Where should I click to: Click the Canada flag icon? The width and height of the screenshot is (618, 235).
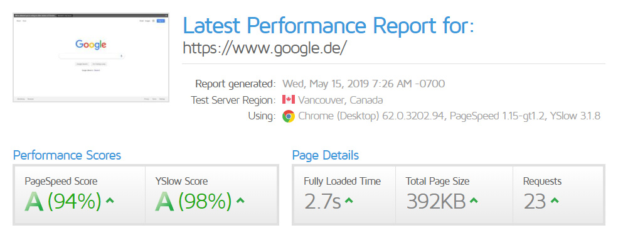(x=289, y=99)
